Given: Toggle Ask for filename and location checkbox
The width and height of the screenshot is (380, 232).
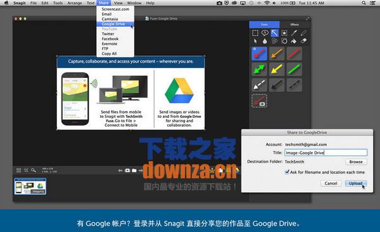Looking at the screenshot, I should click(287, 172).
